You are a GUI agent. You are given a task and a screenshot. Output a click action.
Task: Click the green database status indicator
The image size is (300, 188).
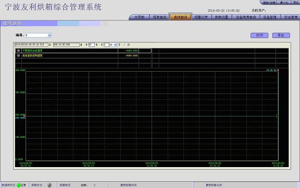19,185
